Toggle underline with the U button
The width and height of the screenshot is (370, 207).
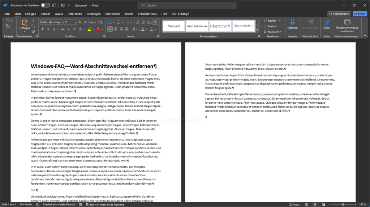[54, 29]
